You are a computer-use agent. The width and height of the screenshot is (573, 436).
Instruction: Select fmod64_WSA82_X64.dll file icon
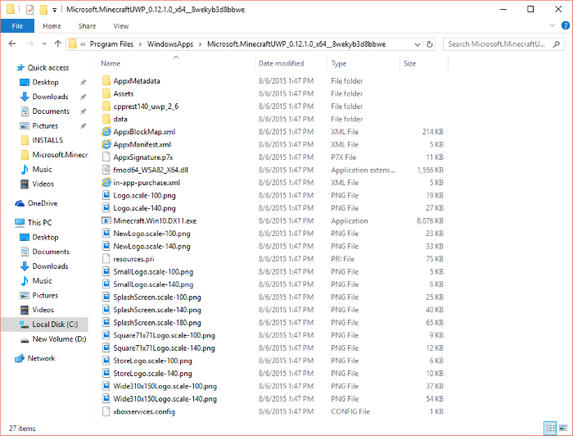tap(106, 170)
